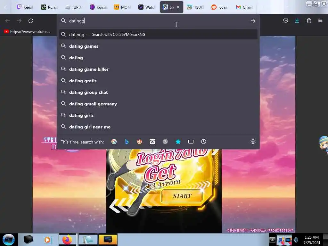Open the [UPD tab
The height and width of the screenshot is (246, 328).
pyautogui.click(x=74, y=7)
